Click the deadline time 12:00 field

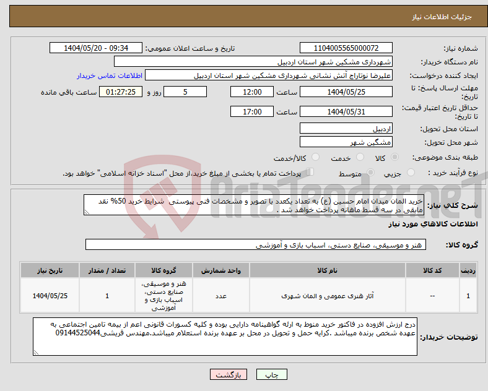252,92
